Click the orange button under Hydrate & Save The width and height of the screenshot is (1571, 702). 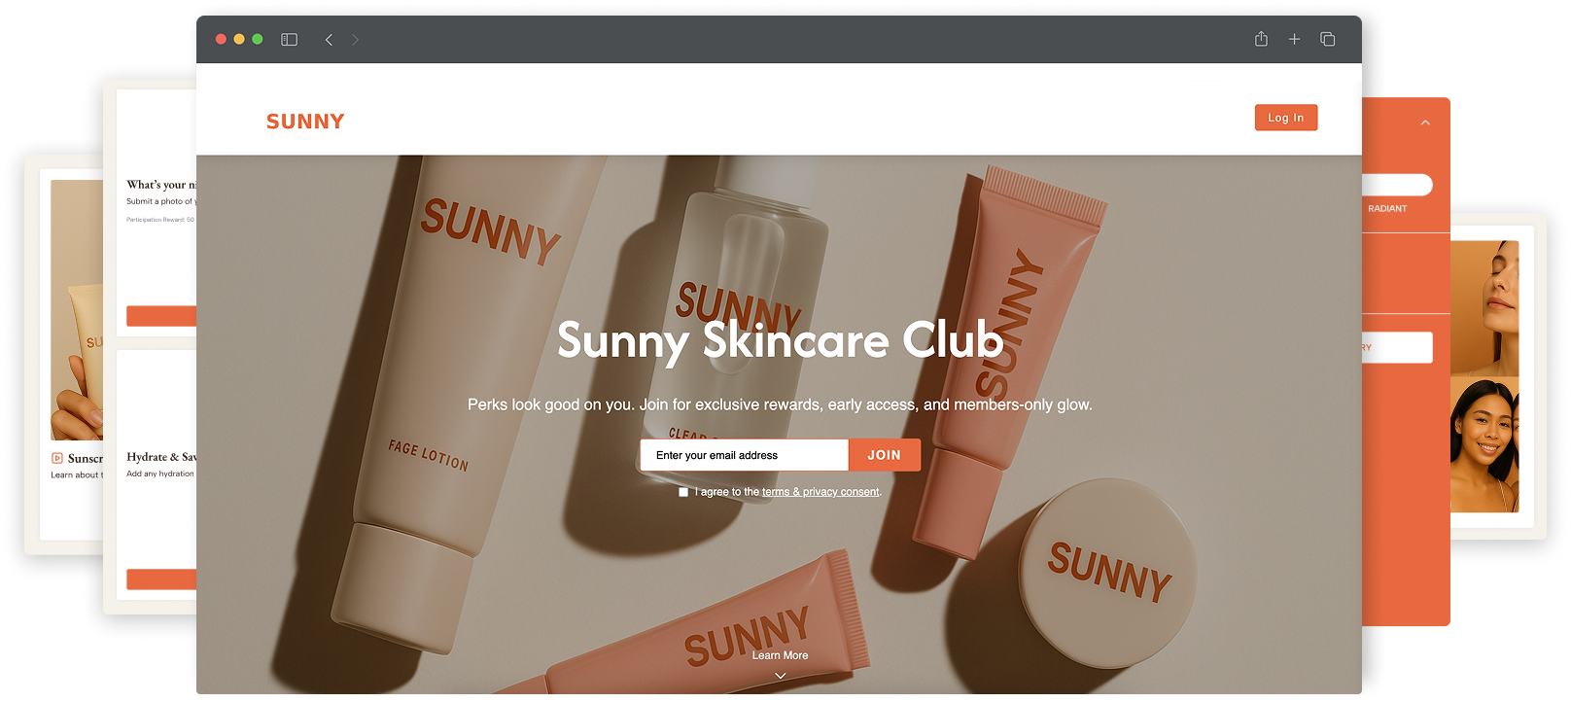tap(161, 579)
